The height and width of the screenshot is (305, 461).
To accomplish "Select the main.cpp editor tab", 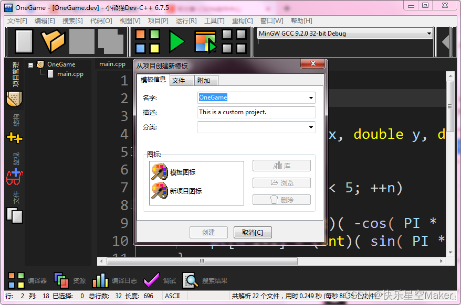I will click(112, 64).
